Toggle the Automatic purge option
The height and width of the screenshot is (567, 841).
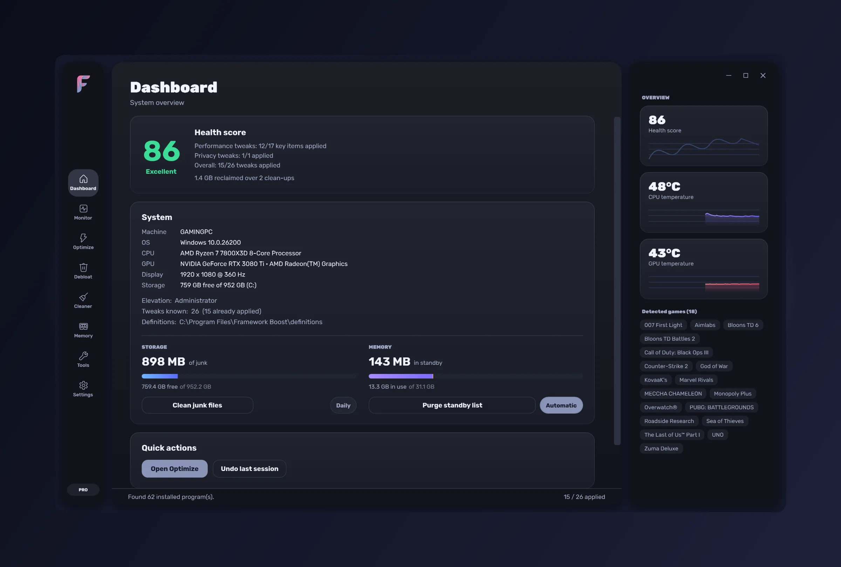pos(561,405)
